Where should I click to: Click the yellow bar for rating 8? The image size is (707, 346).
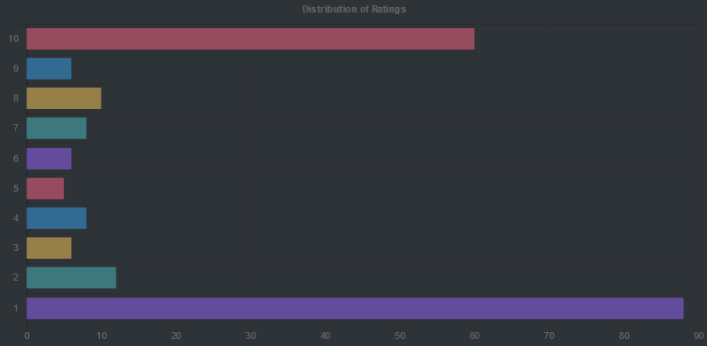coord(63,98)
